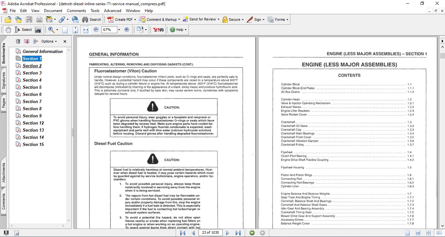
Task: Select the Hand tool in the toolbar
Action: (8, 30)
